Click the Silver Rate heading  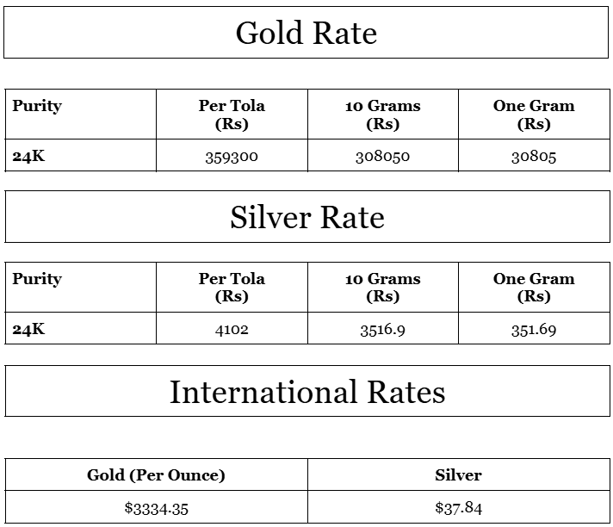click(x=307, y=217)
